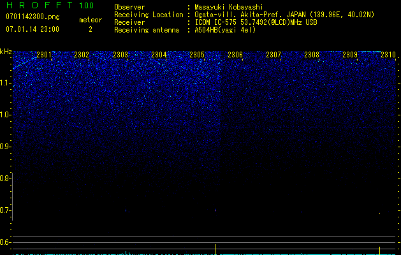Click the 0.7 frequency axis label

(x=5, y=210)
